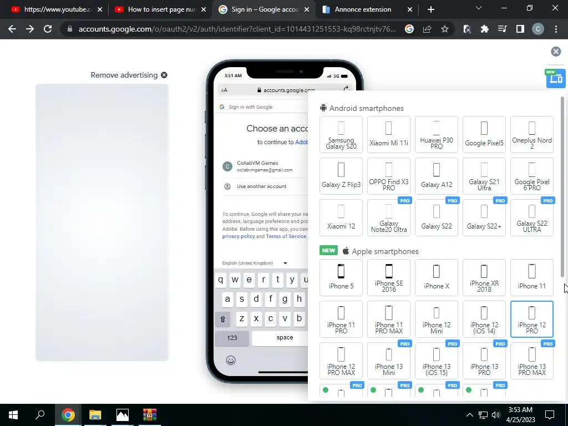568x426 pixels.
Task: Choose the Xiaomi Mi 11i device
Action: [389, 134]
